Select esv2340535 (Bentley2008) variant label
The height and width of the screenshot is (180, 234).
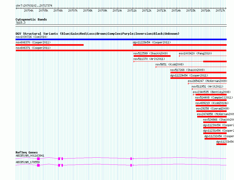pyautogui.click(x=212, y=92)
